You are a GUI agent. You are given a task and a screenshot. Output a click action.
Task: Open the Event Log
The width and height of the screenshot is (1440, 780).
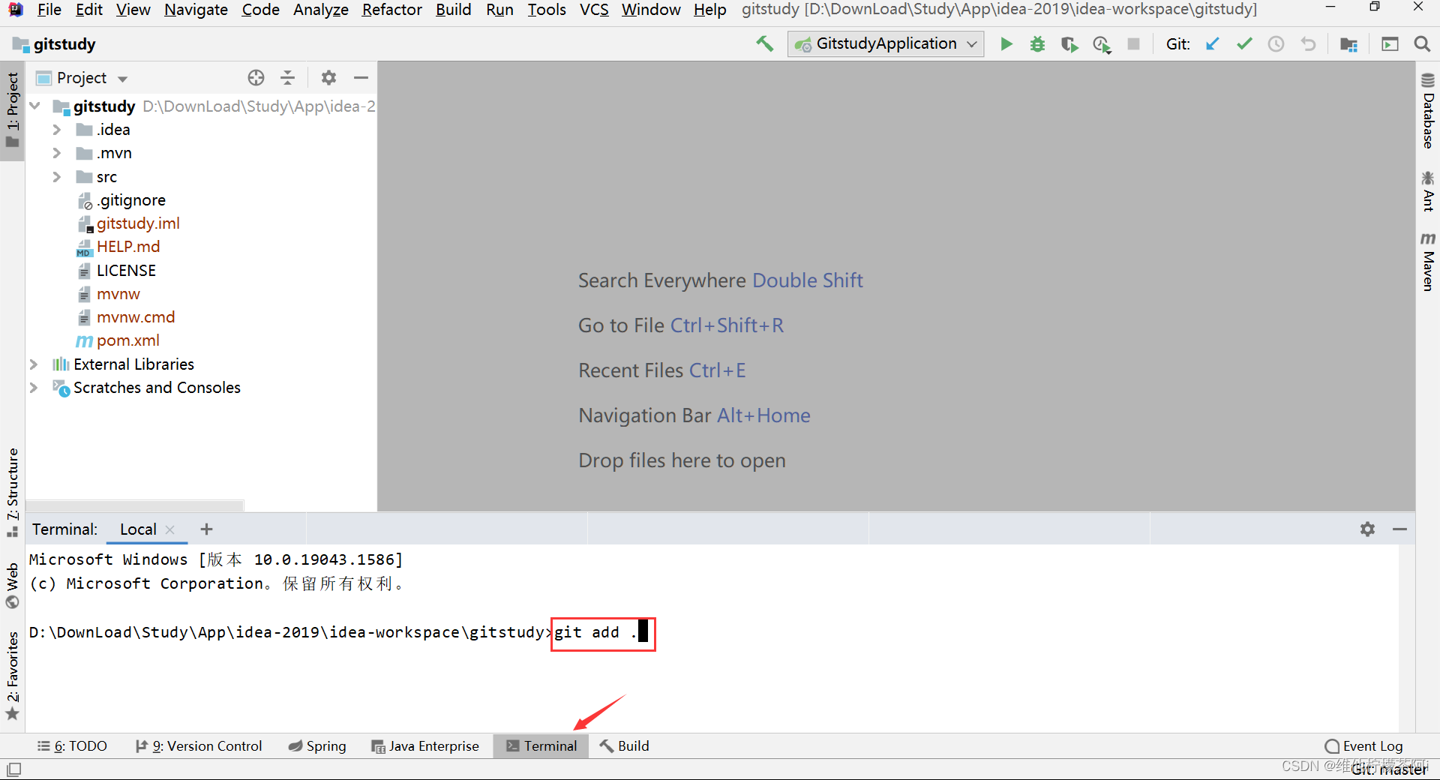[x=1364, y=745]
